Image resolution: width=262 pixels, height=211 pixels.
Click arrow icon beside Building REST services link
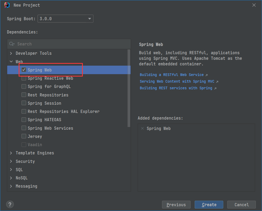(x=215, y=88)
